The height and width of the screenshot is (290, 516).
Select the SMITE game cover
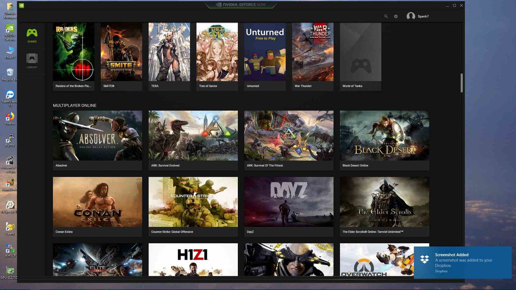click(x=121, y=52)
